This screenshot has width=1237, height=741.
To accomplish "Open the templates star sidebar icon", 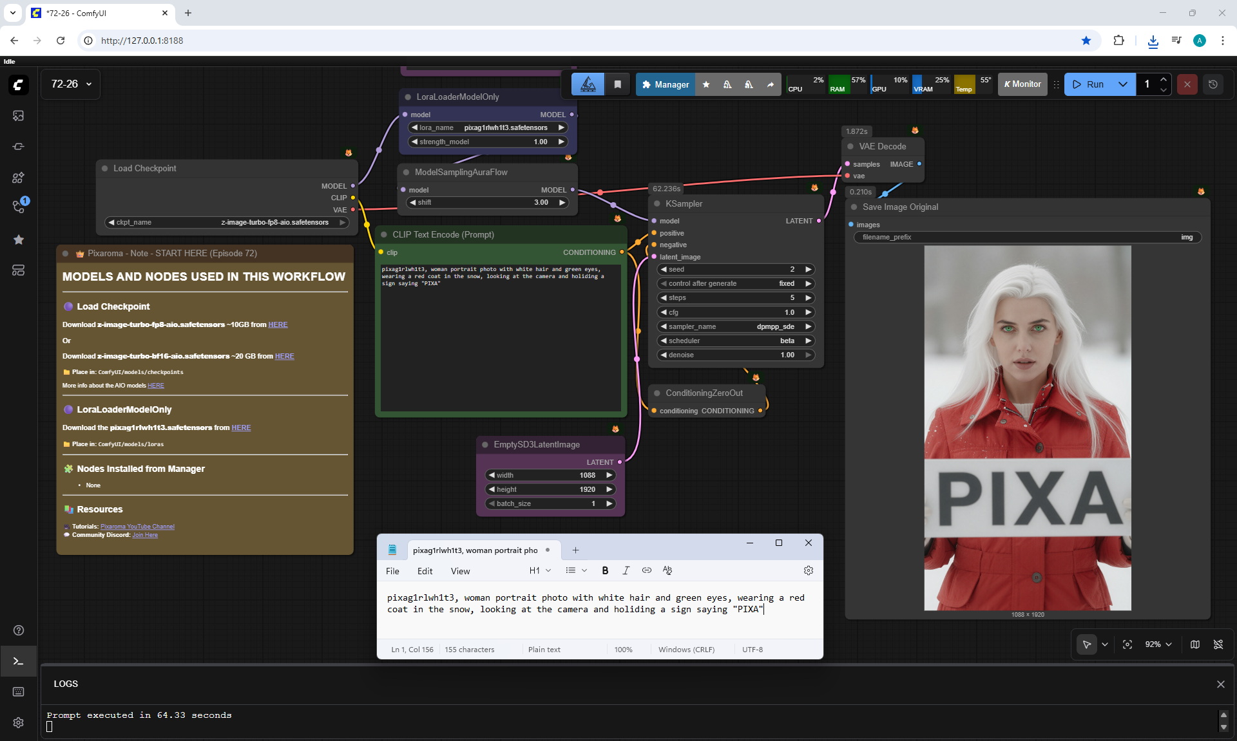I will 18,239.
